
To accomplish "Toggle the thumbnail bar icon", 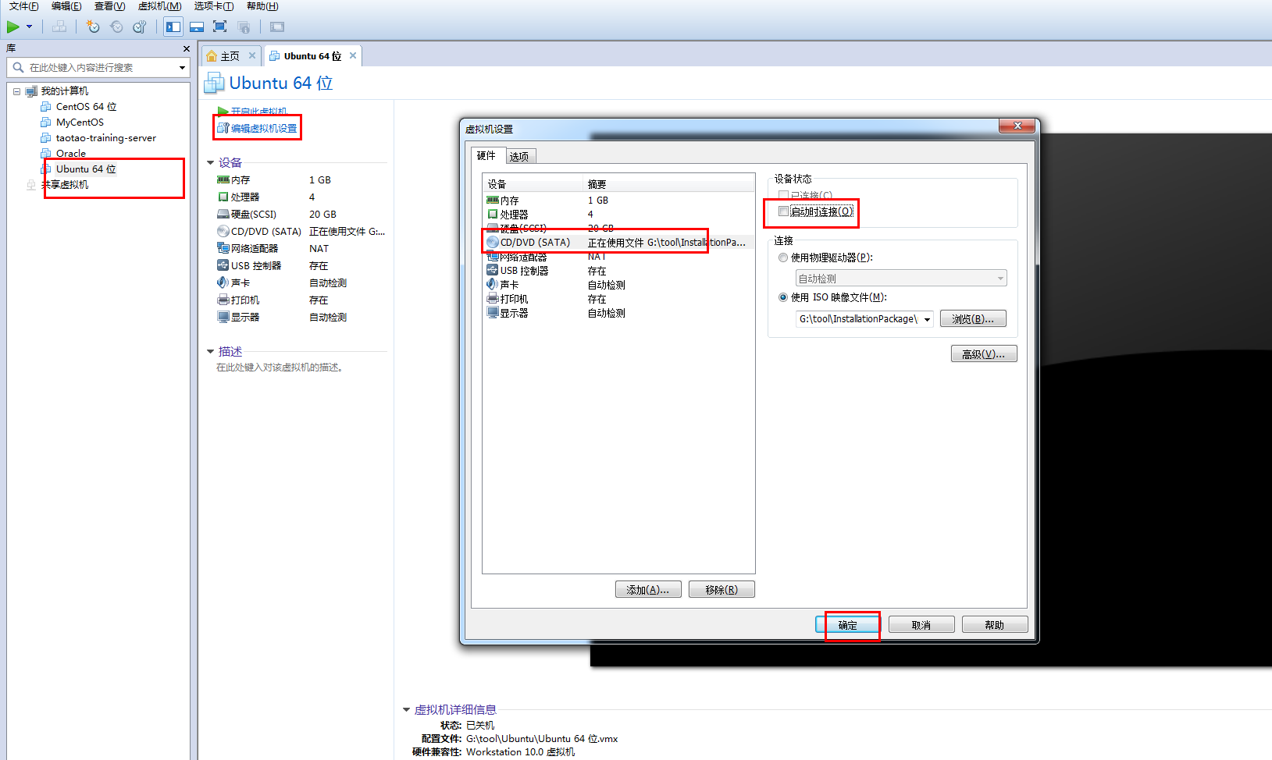I will [x=197, y=27].
